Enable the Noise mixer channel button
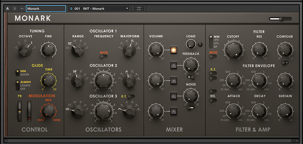This screenshot has height=144, width=303. 174,96
